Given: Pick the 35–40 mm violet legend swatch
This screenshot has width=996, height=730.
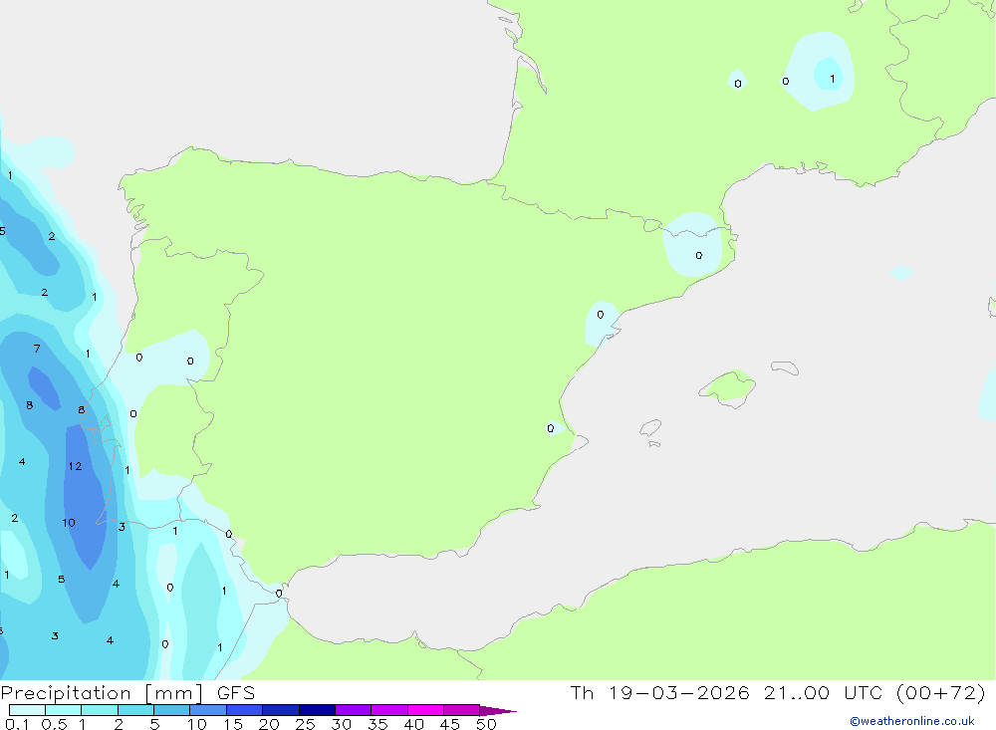Looking at the screenshot, I should pyautogui.click(x=389, y=710).
